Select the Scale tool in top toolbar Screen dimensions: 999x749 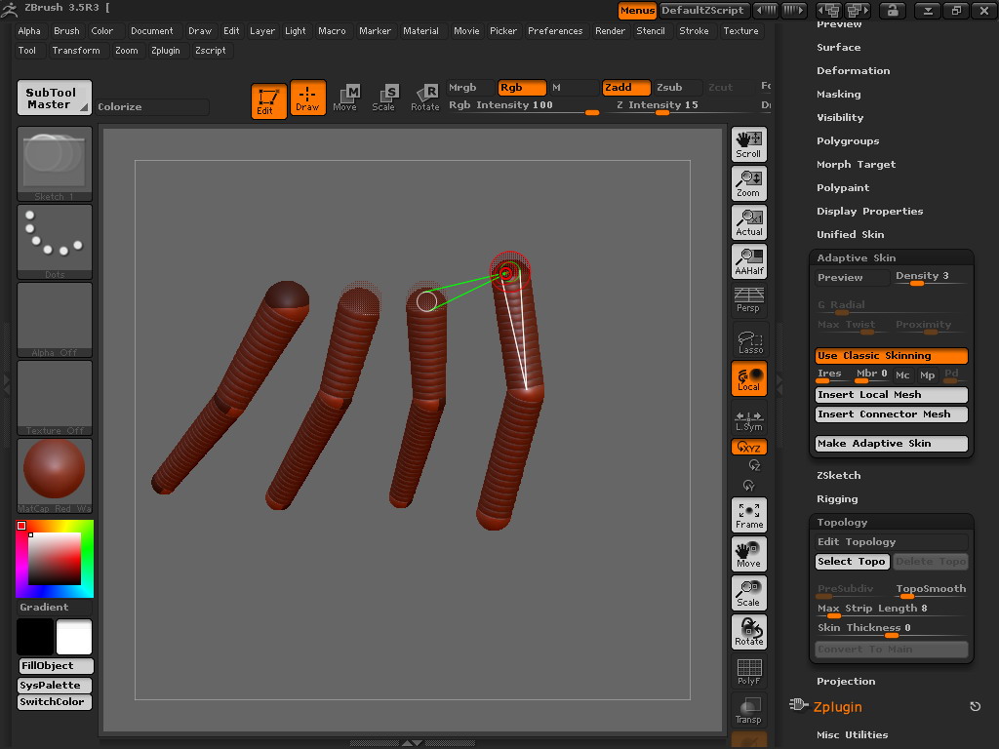384,98
